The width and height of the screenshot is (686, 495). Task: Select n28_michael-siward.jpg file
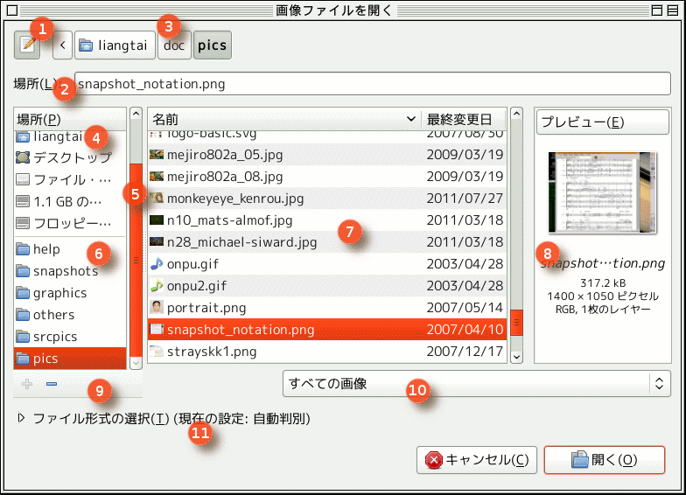pos(327,241)
